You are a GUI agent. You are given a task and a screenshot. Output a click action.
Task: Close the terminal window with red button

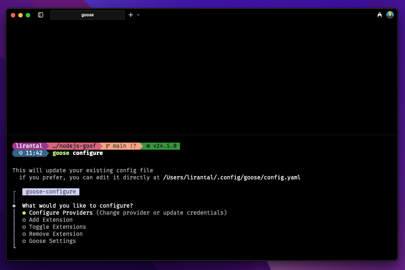pos(13,15)
